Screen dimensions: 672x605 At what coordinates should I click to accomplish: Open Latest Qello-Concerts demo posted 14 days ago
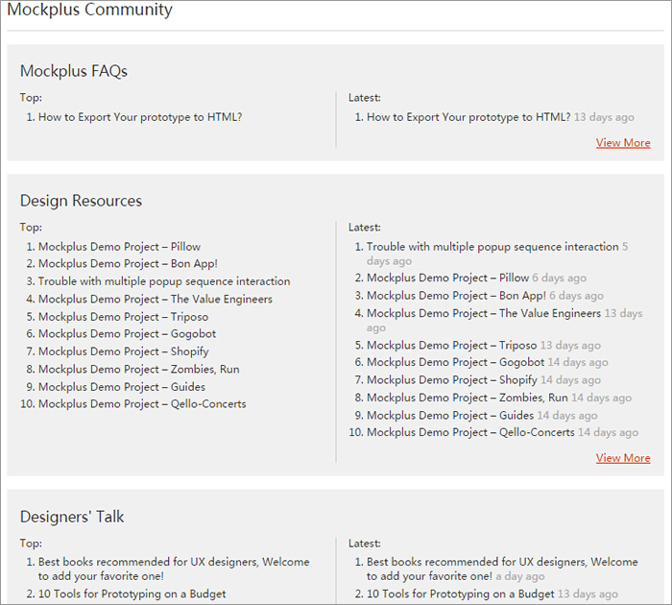click(470, 432)
